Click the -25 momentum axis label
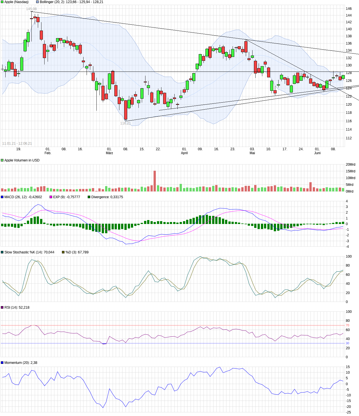This screenshot has width=359, height=416. point(348,412)
